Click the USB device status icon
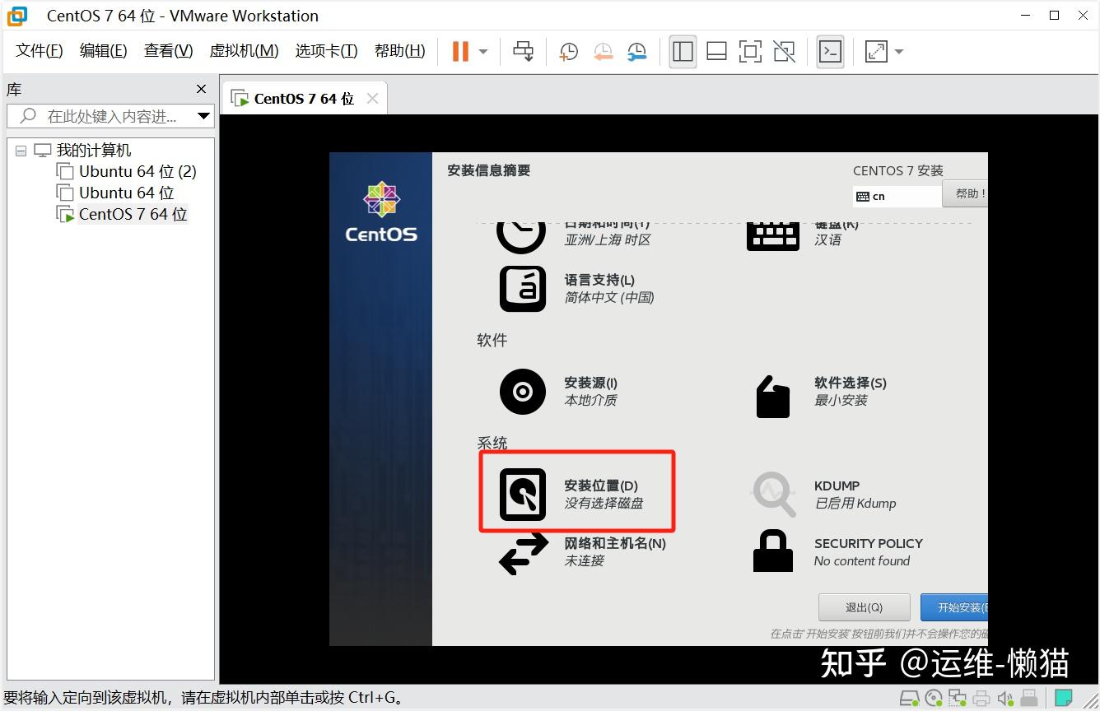Screen dimensions: 1100x711 pyautogui.click(x=1029, y=699)
